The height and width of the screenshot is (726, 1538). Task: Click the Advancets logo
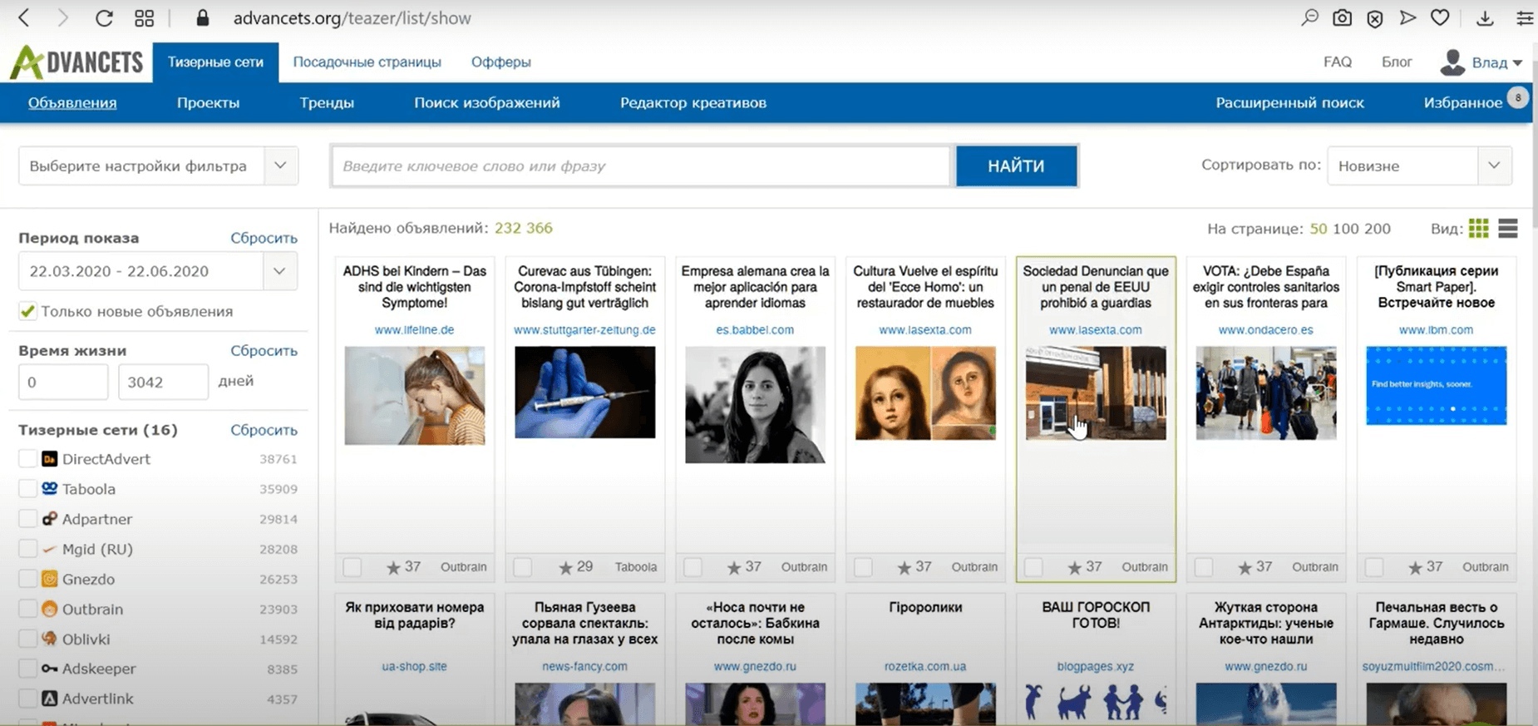(x=76, y=62)
